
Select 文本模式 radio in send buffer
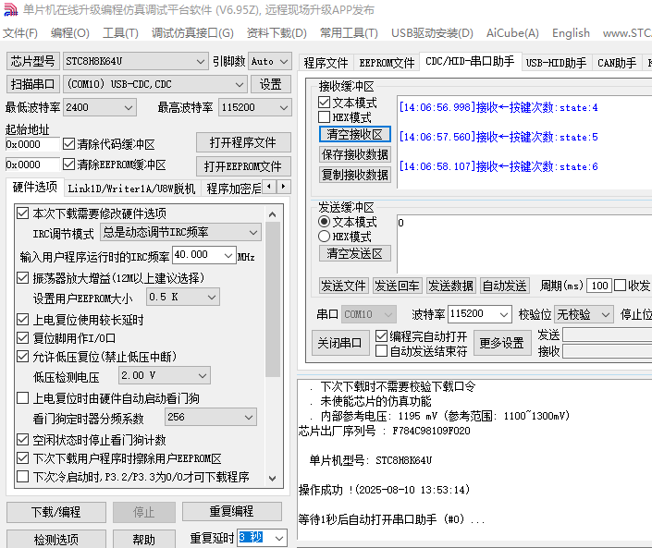[x=324, y=222]
